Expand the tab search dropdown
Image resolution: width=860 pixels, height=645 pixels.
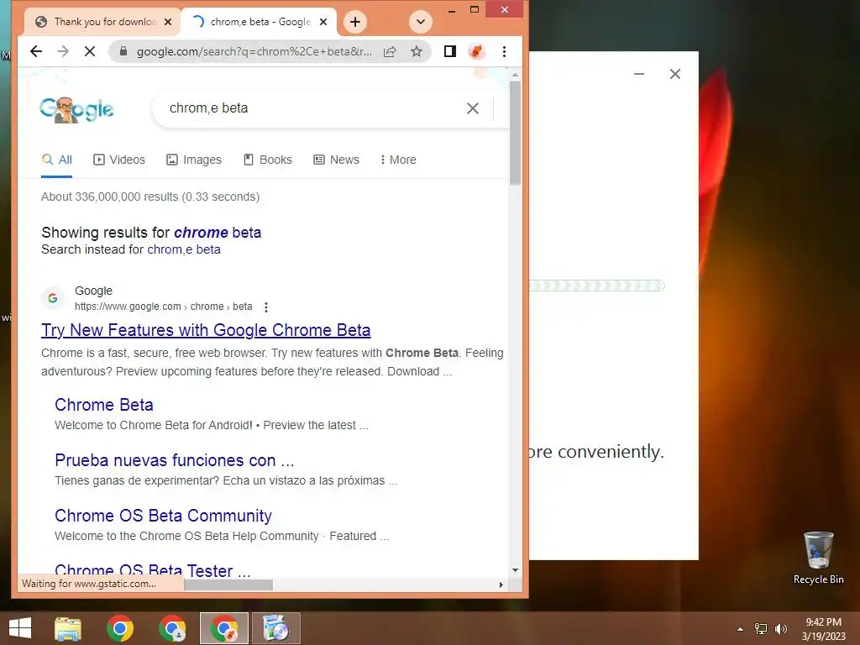(x=421, y=22)
